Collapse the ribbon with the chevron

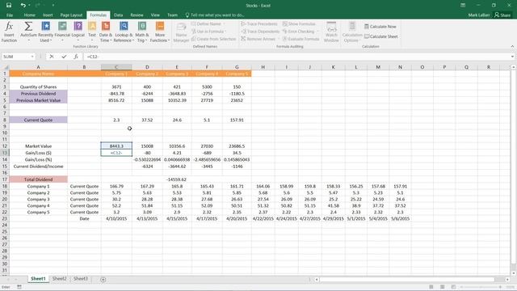click(512, 47)
